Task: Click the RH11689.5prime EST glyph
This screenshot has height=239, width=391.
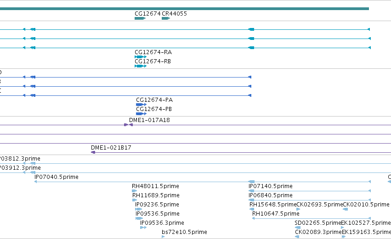Action: click(135, 200)
